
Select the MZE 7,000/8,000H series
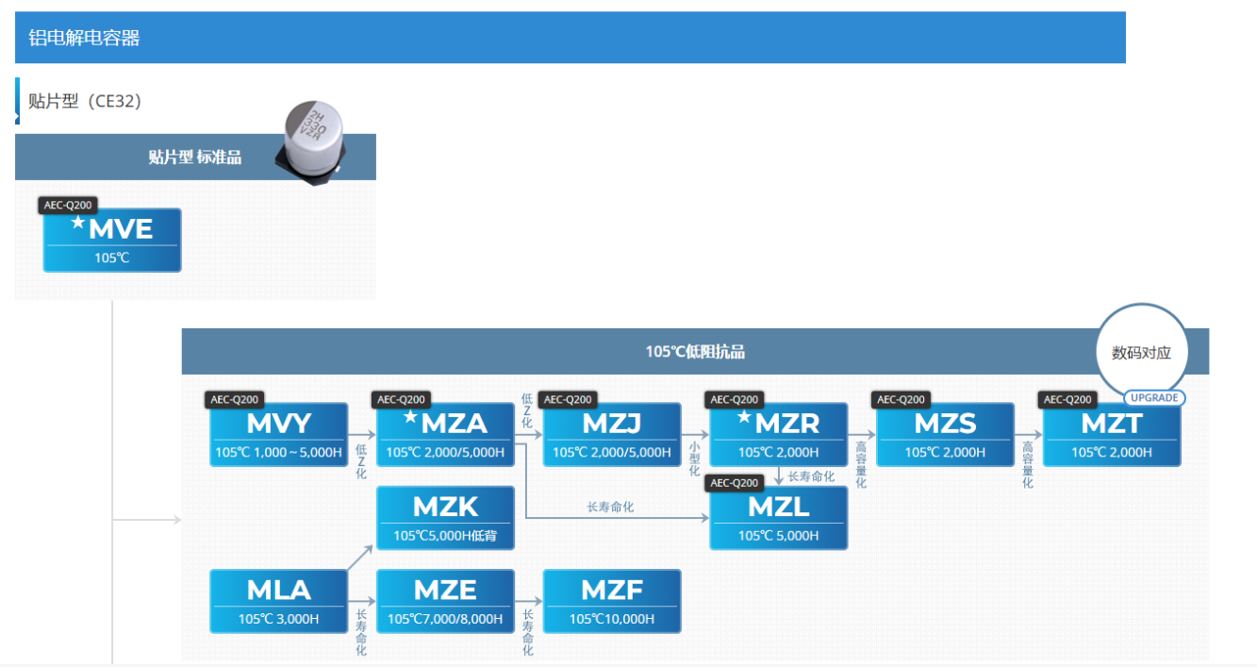[445, 601]
